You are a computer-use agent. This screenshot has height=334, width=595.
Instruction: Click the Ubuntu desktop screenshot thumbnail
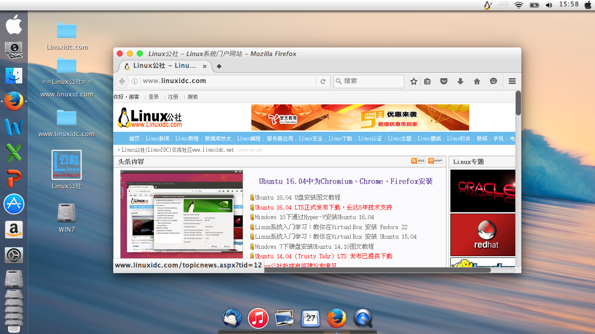(181, 214)
